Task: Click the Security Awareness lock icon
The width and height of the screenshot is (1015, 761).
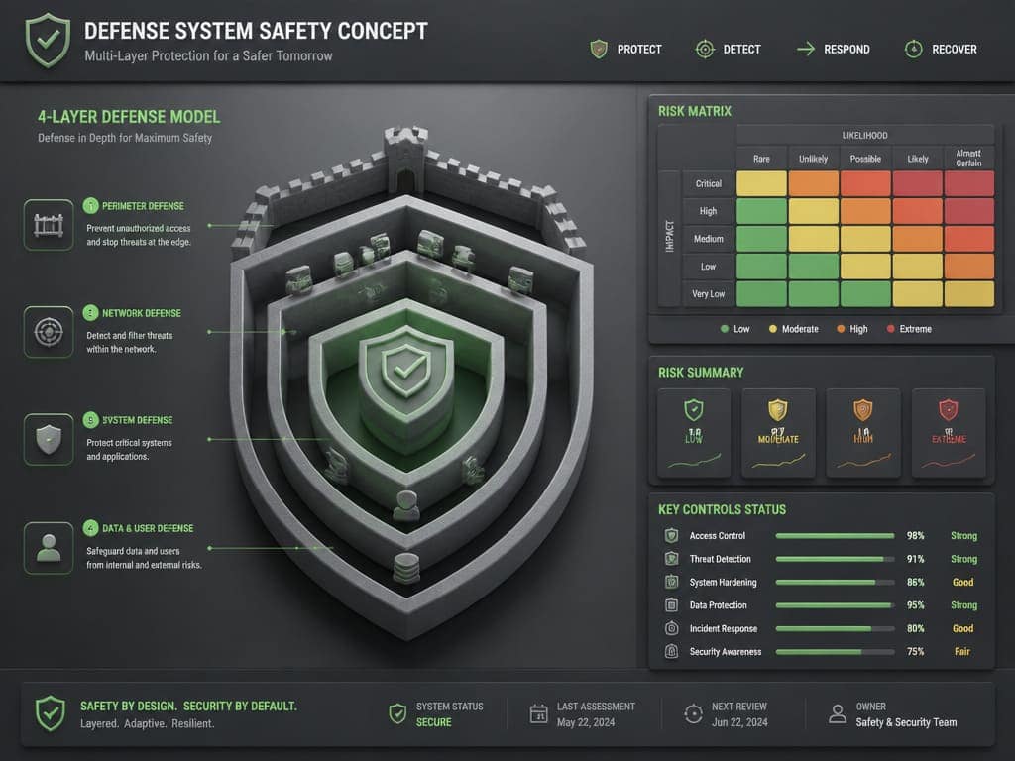Action: (x=671, y=652)
